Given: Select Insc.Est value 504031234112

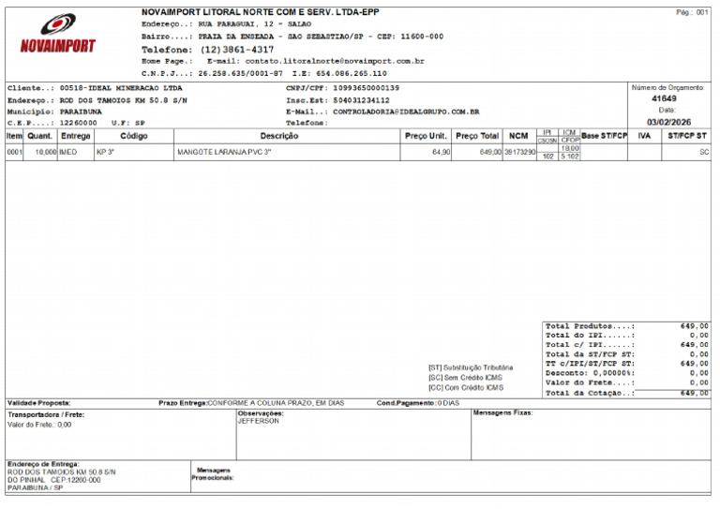Looking at the screenshot, I should 361,100.
